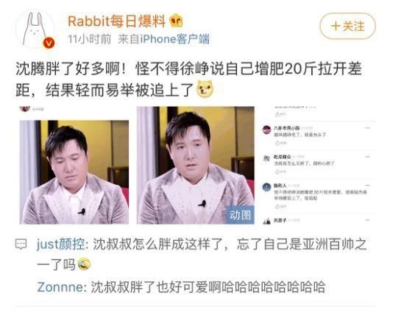The width and height of the screenshot is (401, 313).
Task: Click the laughing-crying emoji in first comment
Action: (84, 264)
